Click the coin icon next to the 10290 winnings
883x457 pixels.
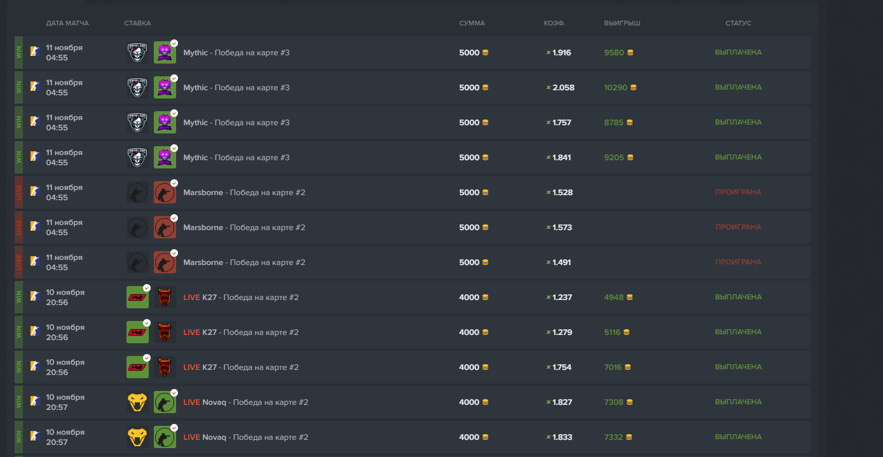(633, 88)
